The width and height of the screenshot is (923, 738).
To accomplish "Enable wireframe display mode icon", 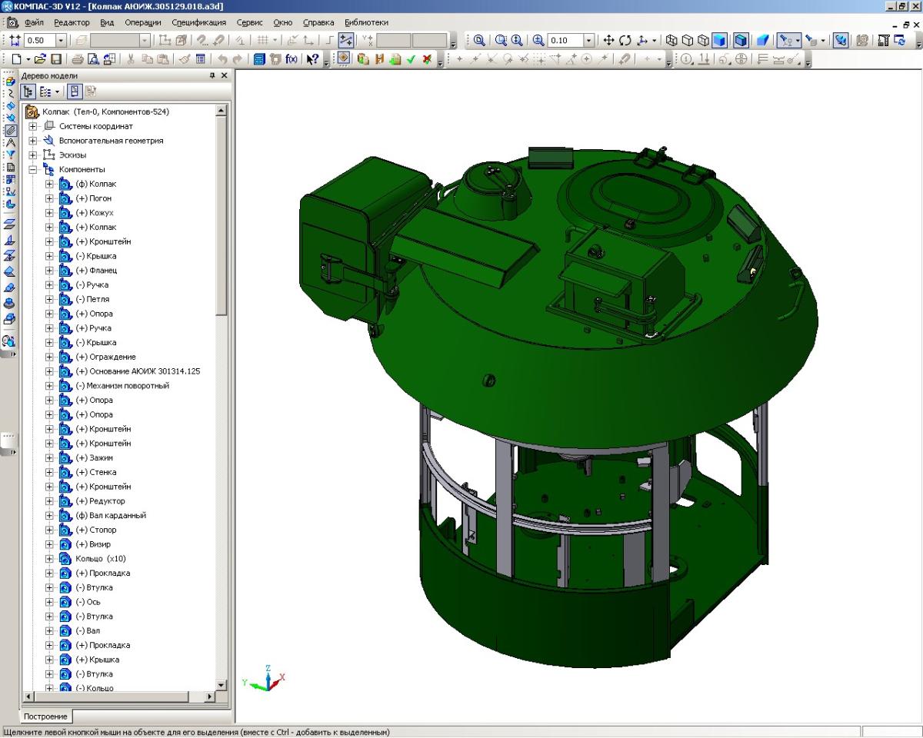I will click(x=671, y=40).
